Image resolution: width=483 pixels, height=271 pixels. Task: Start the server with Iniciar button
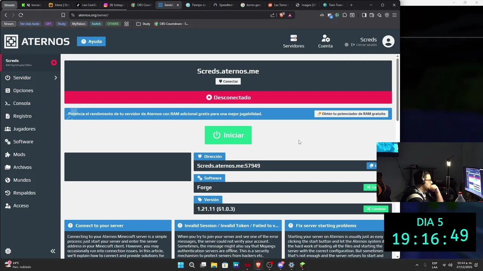coord(228,135)
